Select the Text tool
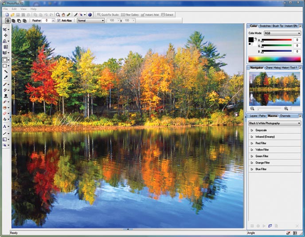 coord(5,127)
